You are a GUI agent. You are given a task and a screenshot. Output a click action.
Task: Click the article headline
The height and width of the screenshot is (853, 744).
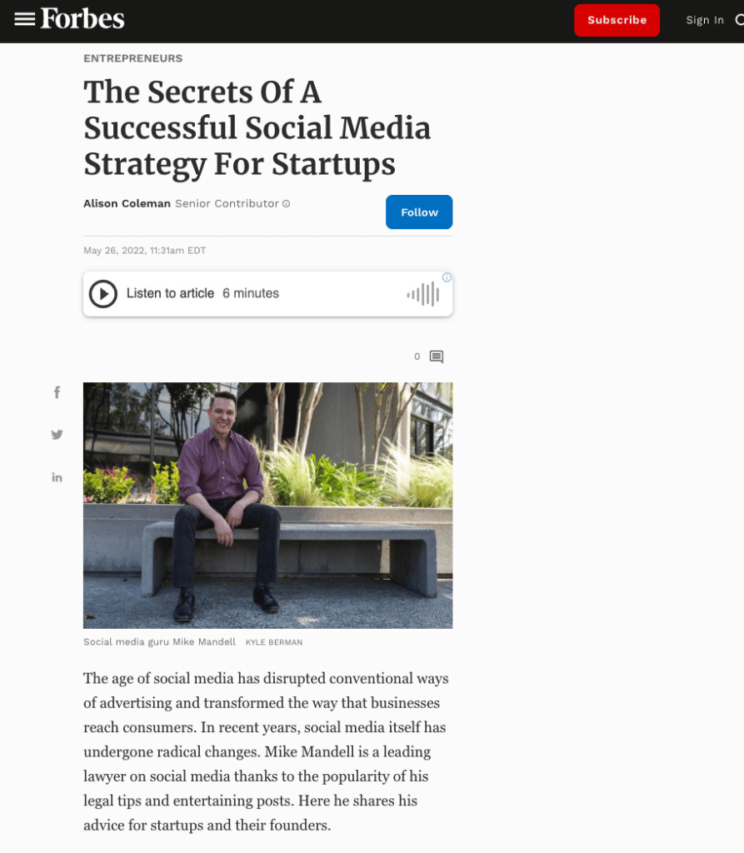coord(257,127)
